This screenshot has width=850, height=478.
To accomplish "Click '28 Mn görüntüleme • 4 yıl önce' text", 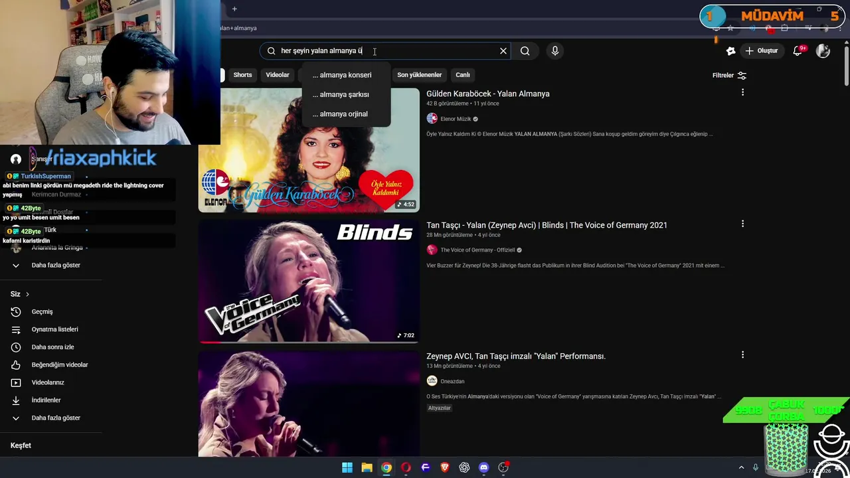I will point(464,235).
